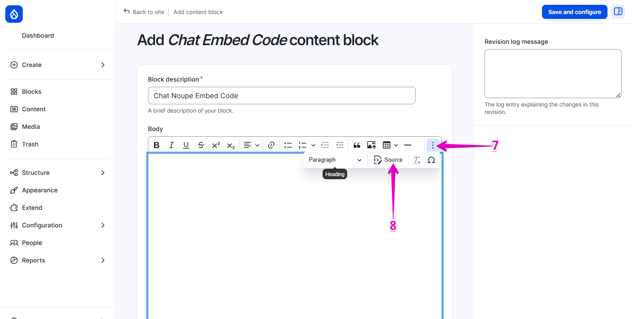
Task: Apply strikethrough to text
Action: 201,145
